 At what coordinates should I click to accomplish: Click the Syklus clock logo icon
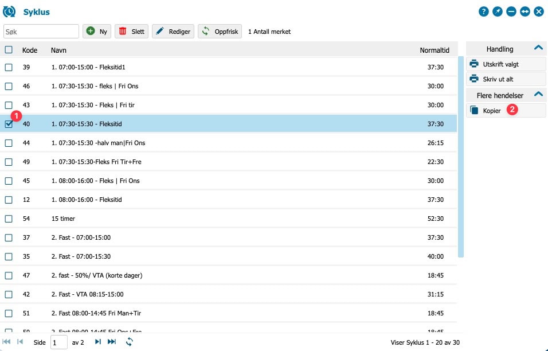[x=9, y=11]
